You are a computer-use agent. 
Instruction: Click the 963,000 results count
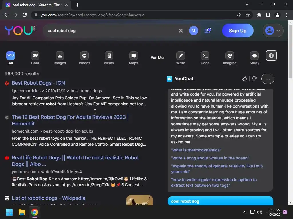pyautogui.click(x=22, y=74)
